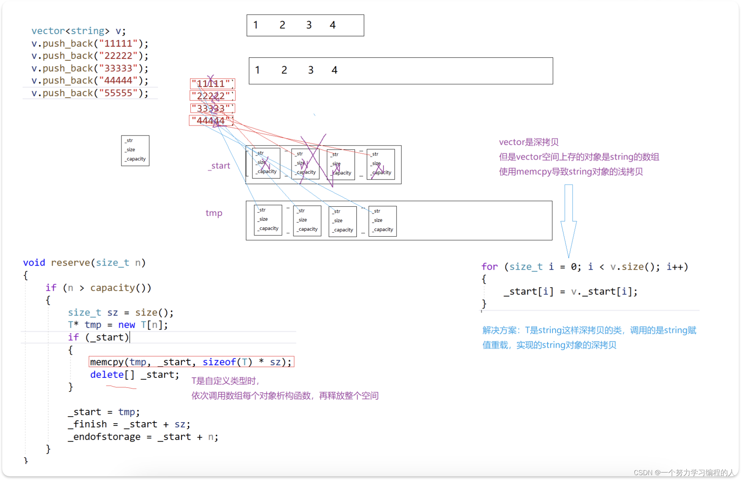This screenshot has width=741, height=480.
Task: Select the "33333" string box
Action: (x=212, y=108)
